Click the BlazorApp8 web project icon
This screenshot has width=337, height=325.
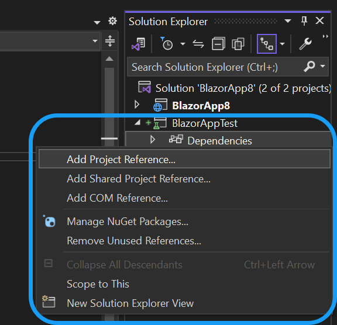[x=160, y=105]
